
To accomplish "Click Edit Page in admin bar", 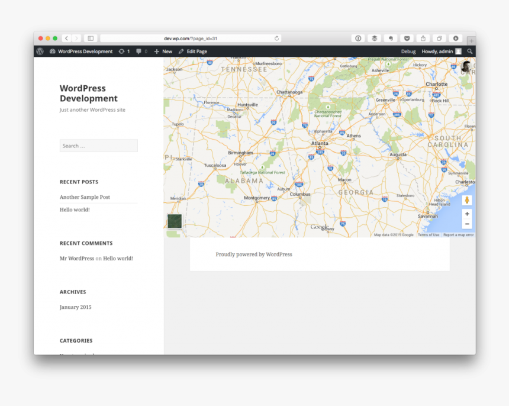I will 193,51.
